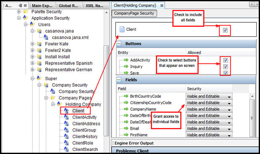Toggle the Save Allowed checkbox
260x154 pixels.
tap(225, 73)
